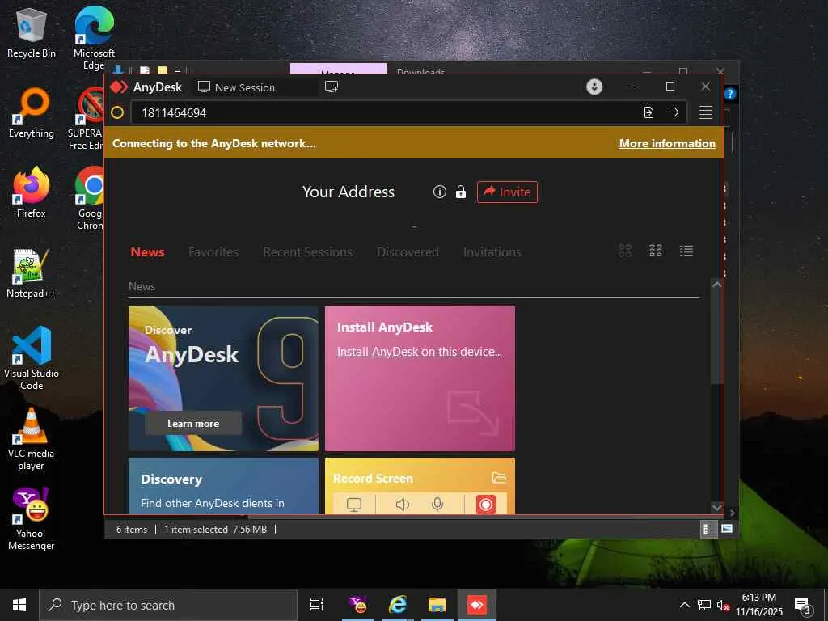Toggle microphone in Record Screen

(437, 505)
